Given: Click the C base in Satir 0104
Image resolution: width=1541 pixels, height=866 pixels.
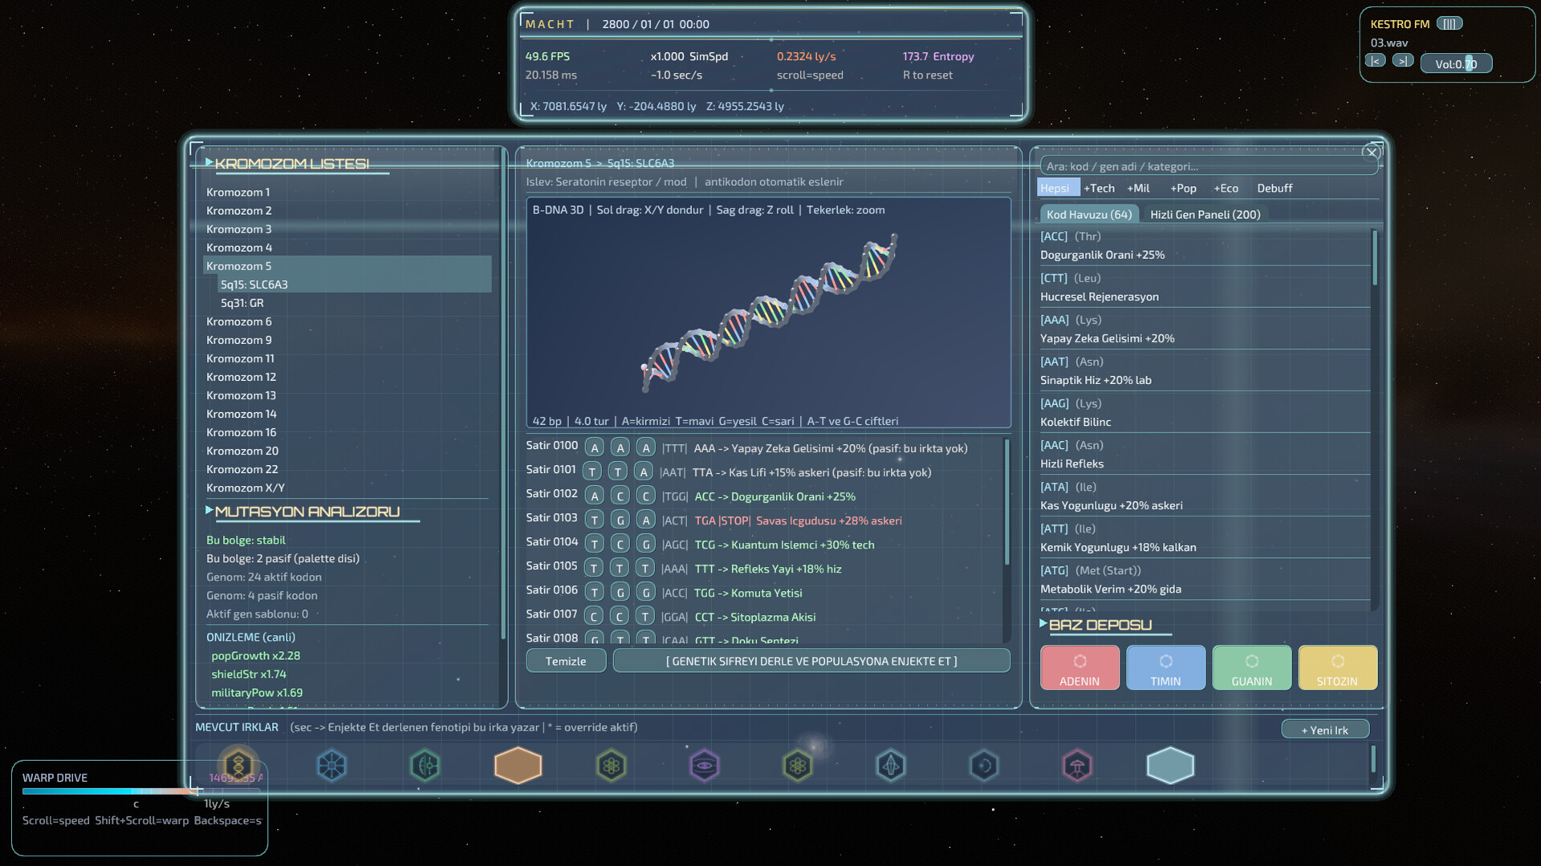Looking at the screenshot, I should [620, 544].
